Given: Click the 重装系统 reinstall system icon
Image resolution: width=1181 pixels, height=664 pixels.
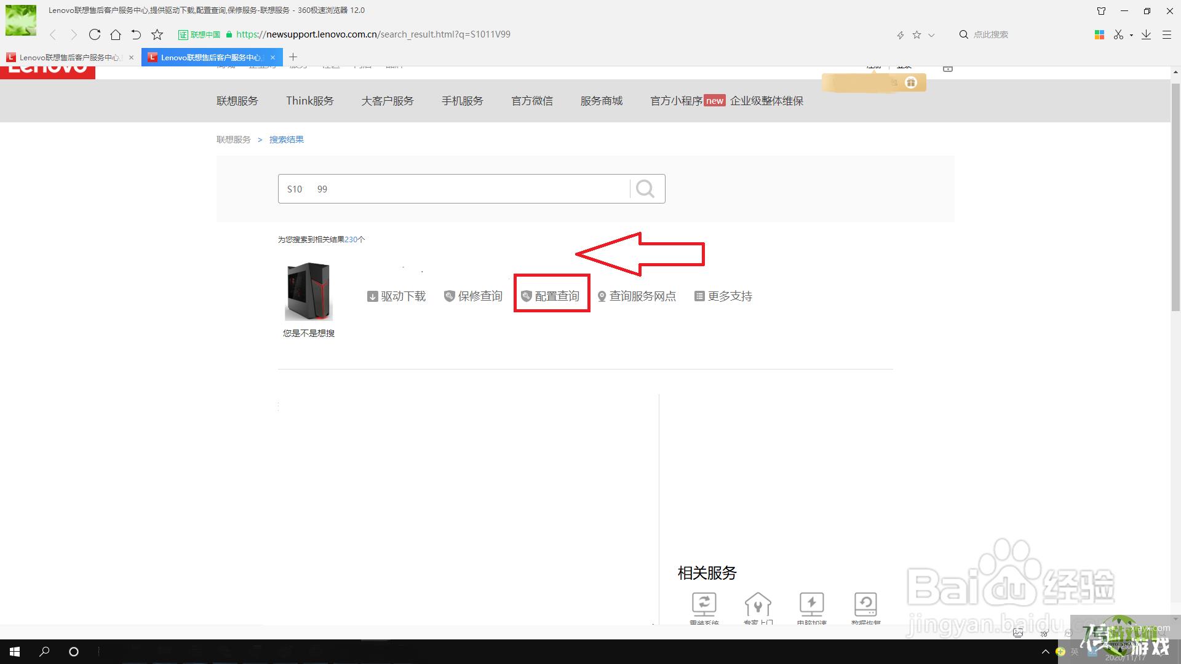Looking at the screenshot, I should [704, 604].
